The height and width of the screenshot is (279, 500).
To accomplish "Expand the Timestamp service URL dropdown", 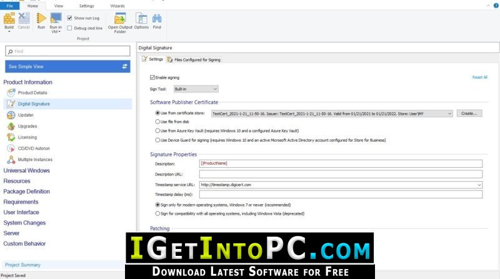I will pos(479,185).
